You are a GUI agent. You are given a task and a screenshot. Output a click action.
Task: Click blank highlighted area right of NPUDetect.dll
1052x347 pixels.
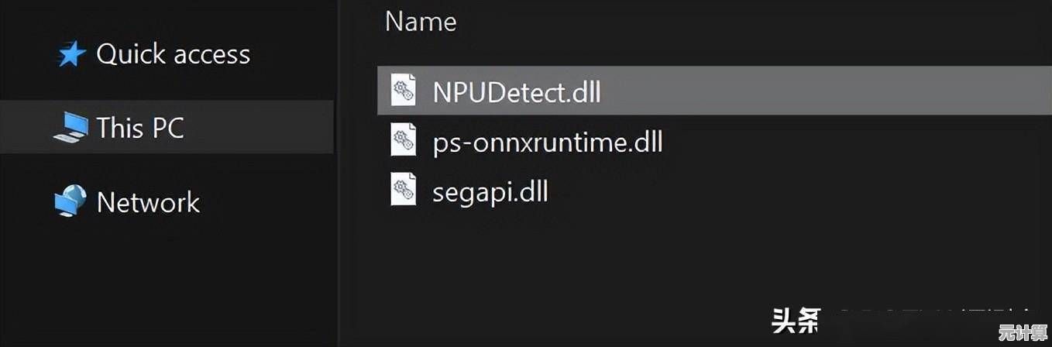tap(813, 92)
